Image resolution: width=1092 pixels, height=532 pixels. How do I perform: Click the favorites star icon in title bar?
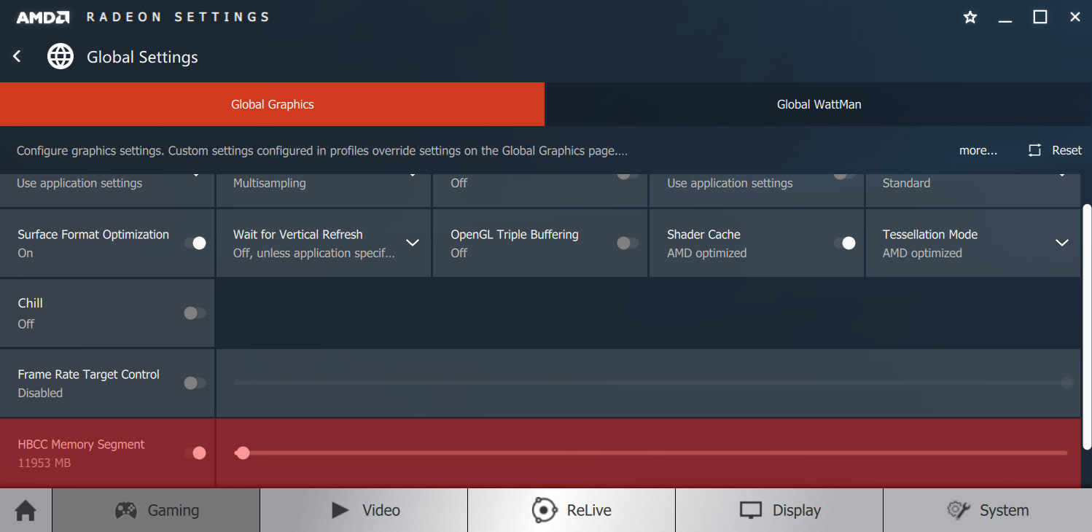coord(970,17)
